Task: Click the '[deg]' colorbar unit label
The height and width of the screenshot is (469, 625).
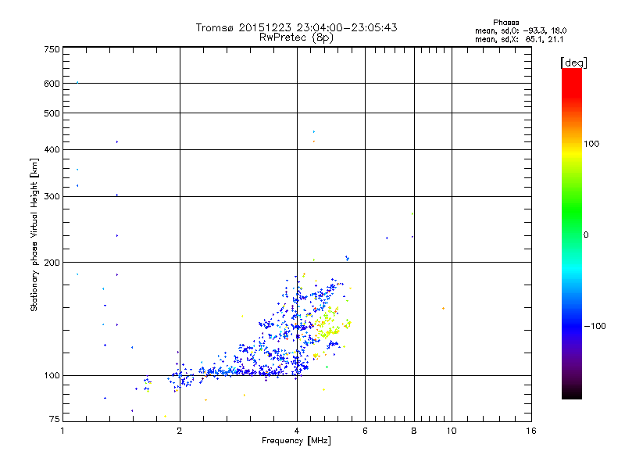Action: pyautogui.click(x=573, y=63)
